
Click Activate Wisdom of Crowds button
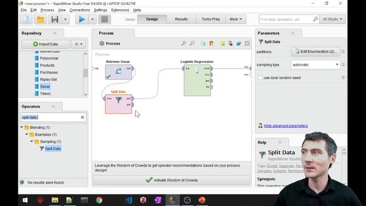tap(172, 180)
